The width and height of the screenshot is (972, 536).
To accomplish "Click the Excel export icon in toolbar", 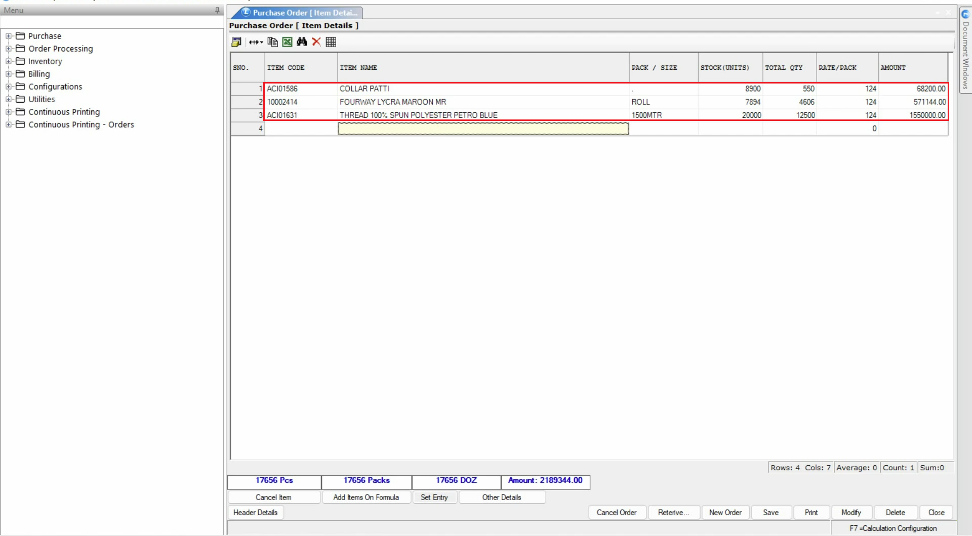I will pyautogui.click(x=287, y=42).
